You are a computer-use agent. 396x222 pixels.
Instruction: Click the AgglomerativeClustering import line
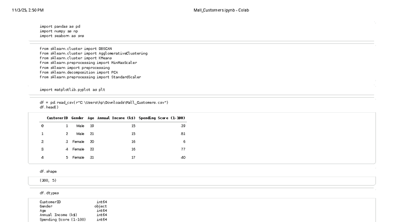click(x=93, y=53)
